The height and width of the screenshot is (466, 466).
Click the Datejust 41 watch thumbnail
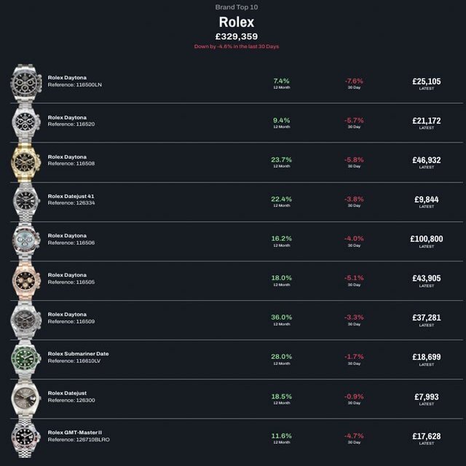(25, 200)
